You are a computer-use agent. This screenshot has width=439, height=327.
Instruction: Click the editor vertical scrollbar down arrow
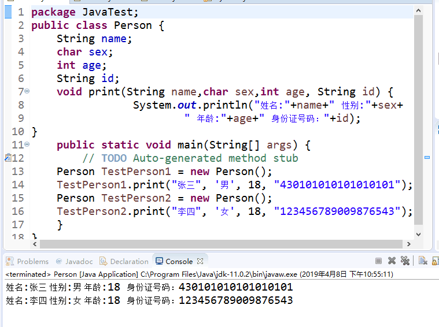(x=418, y=235)
